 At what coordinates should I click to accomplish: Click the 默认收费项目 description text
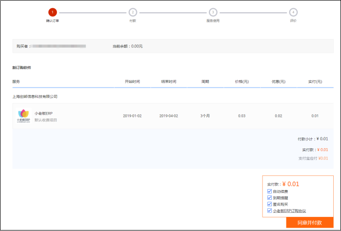coord(46,119)
